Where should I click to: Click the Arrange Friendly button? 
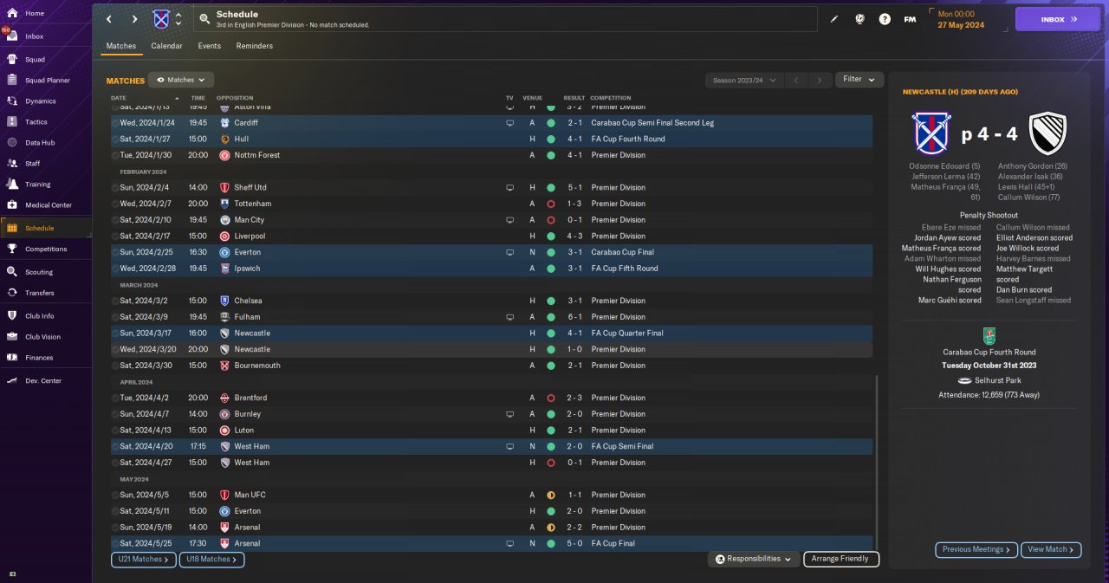841,559
